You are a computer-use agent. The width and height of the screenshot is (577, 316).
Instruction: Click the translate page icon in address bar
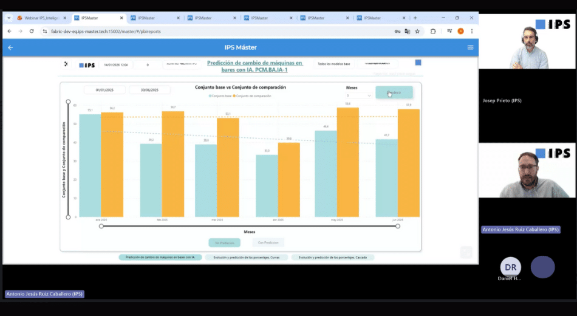407,31
